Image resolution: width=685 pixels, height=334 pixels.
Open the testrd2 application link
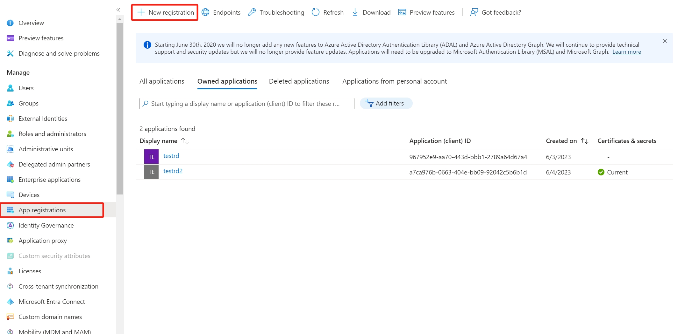click(x=173, y=171)
